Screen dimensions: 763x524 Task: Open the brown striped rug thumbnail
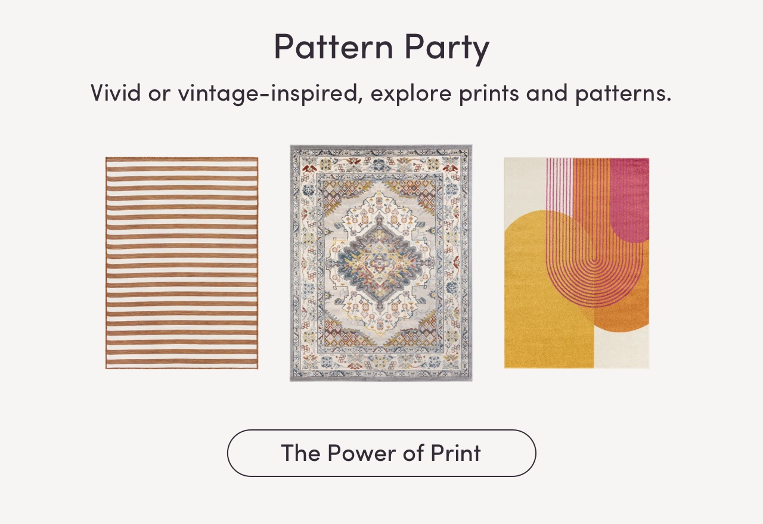182,263
